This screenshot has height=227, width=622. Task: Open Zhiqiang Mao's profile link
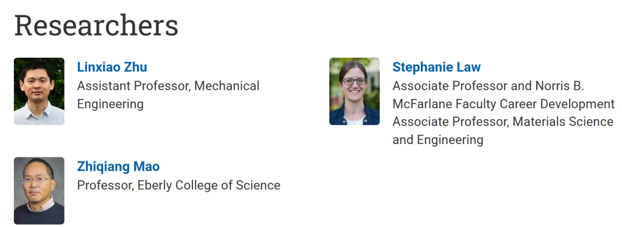(118, 167)
